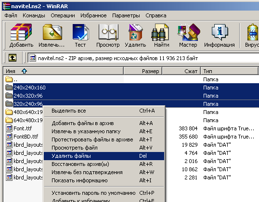Sort by the Тип column header
Screen dimensions: 259x202
[229, 71]
